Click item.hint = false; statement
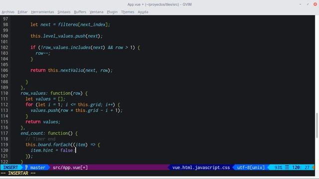Viewport: 319px width, 179px height. [53, 150]
